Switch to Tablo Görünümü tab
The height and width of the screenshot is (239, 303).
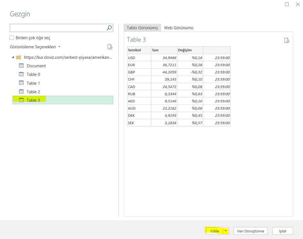click(x=142, y=28)
